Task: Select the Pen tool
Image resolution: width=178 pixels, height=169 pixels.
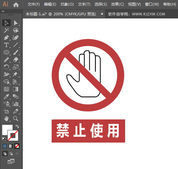Action: (6, 38)
